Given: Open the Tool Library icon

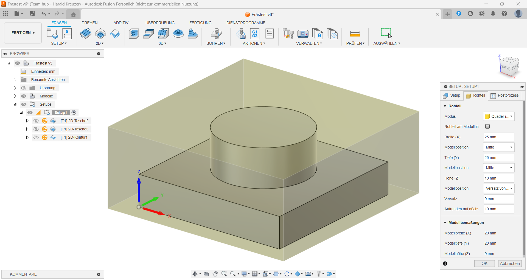Looking at the screenshot, I should coord(288,34).
